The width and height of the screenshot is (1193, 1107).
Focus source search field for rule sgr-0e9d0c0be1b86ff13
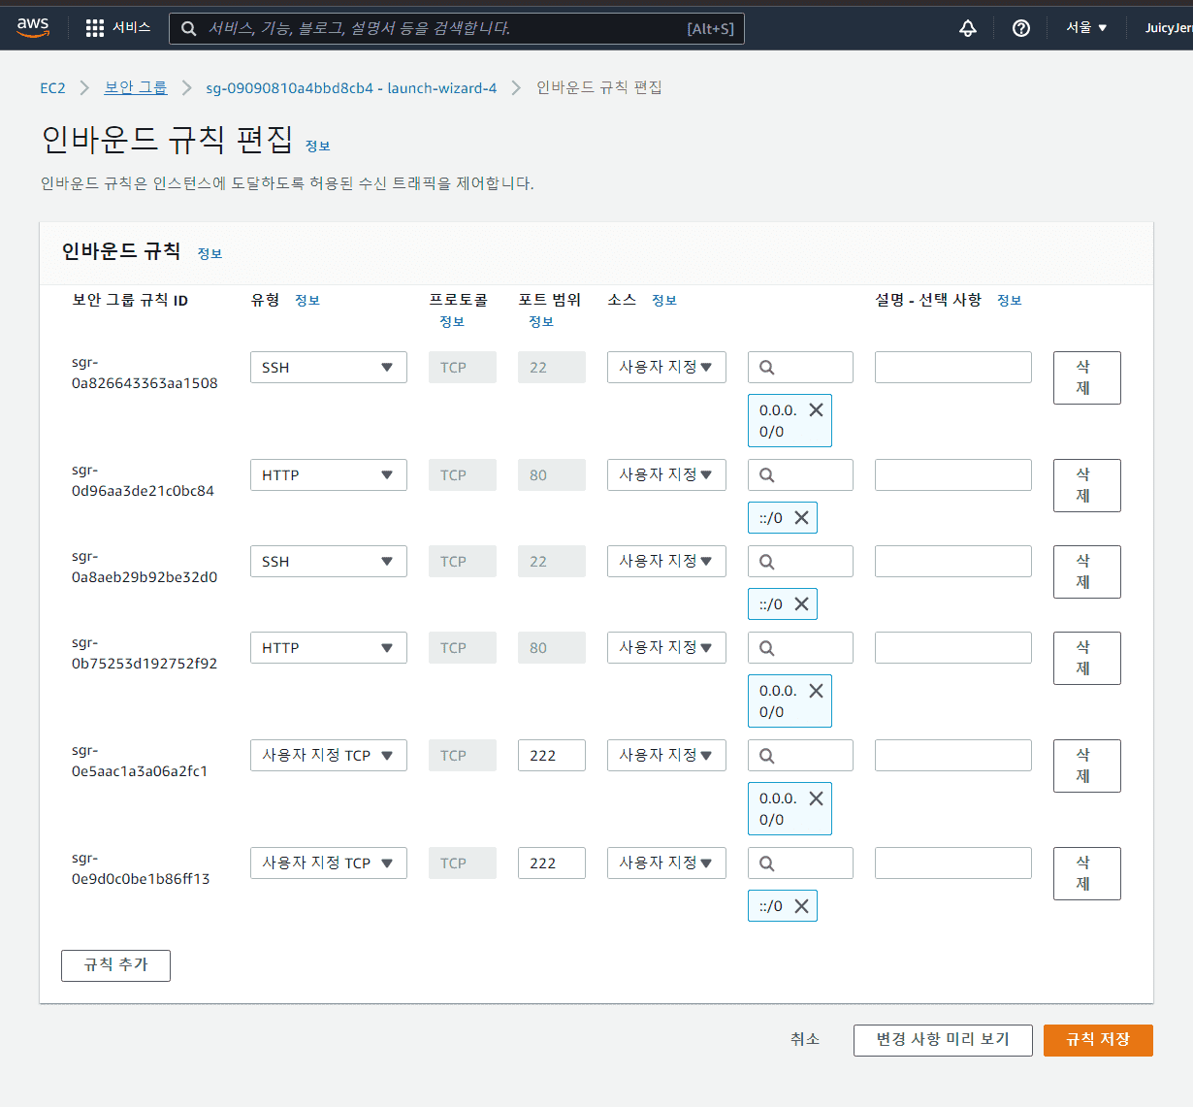point(800,863)
